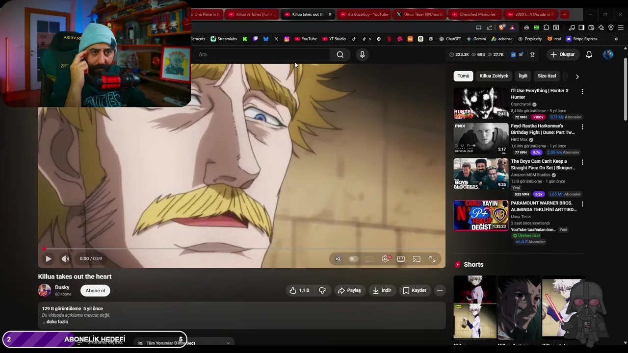Open the Dusky channel avatar
Screen dimensions: 628x353
(45, 290)
